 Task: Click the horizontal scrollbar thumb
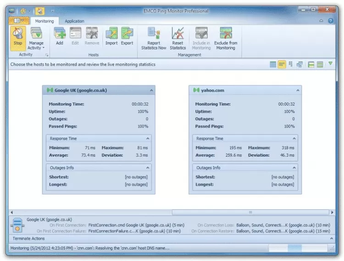(250, 212)
